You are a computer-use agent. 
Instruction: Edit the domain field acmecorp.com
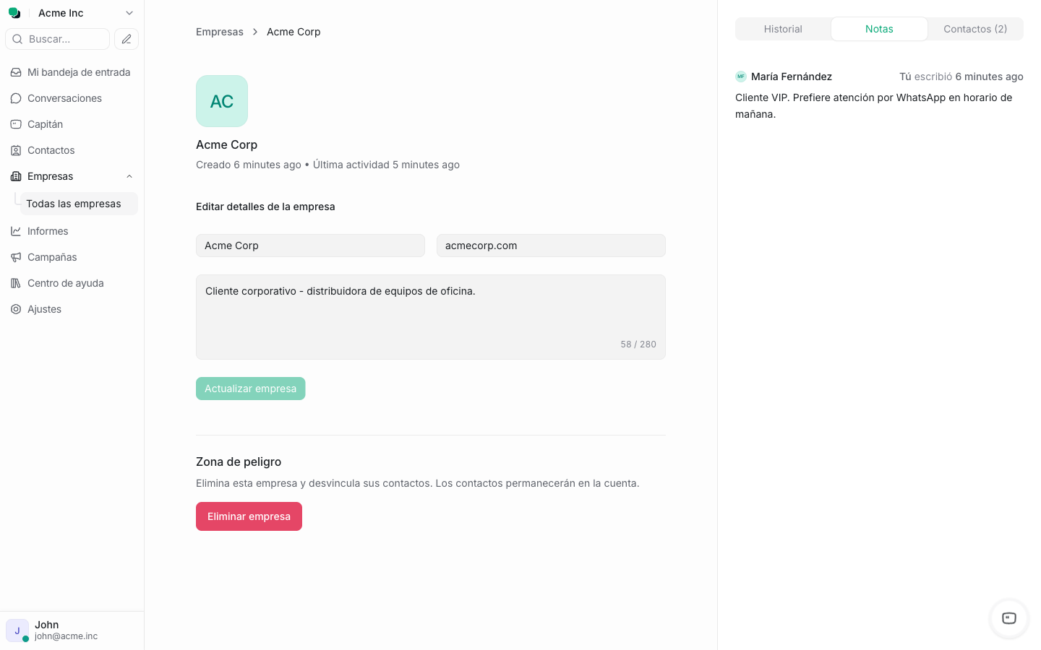click(551, 246)
